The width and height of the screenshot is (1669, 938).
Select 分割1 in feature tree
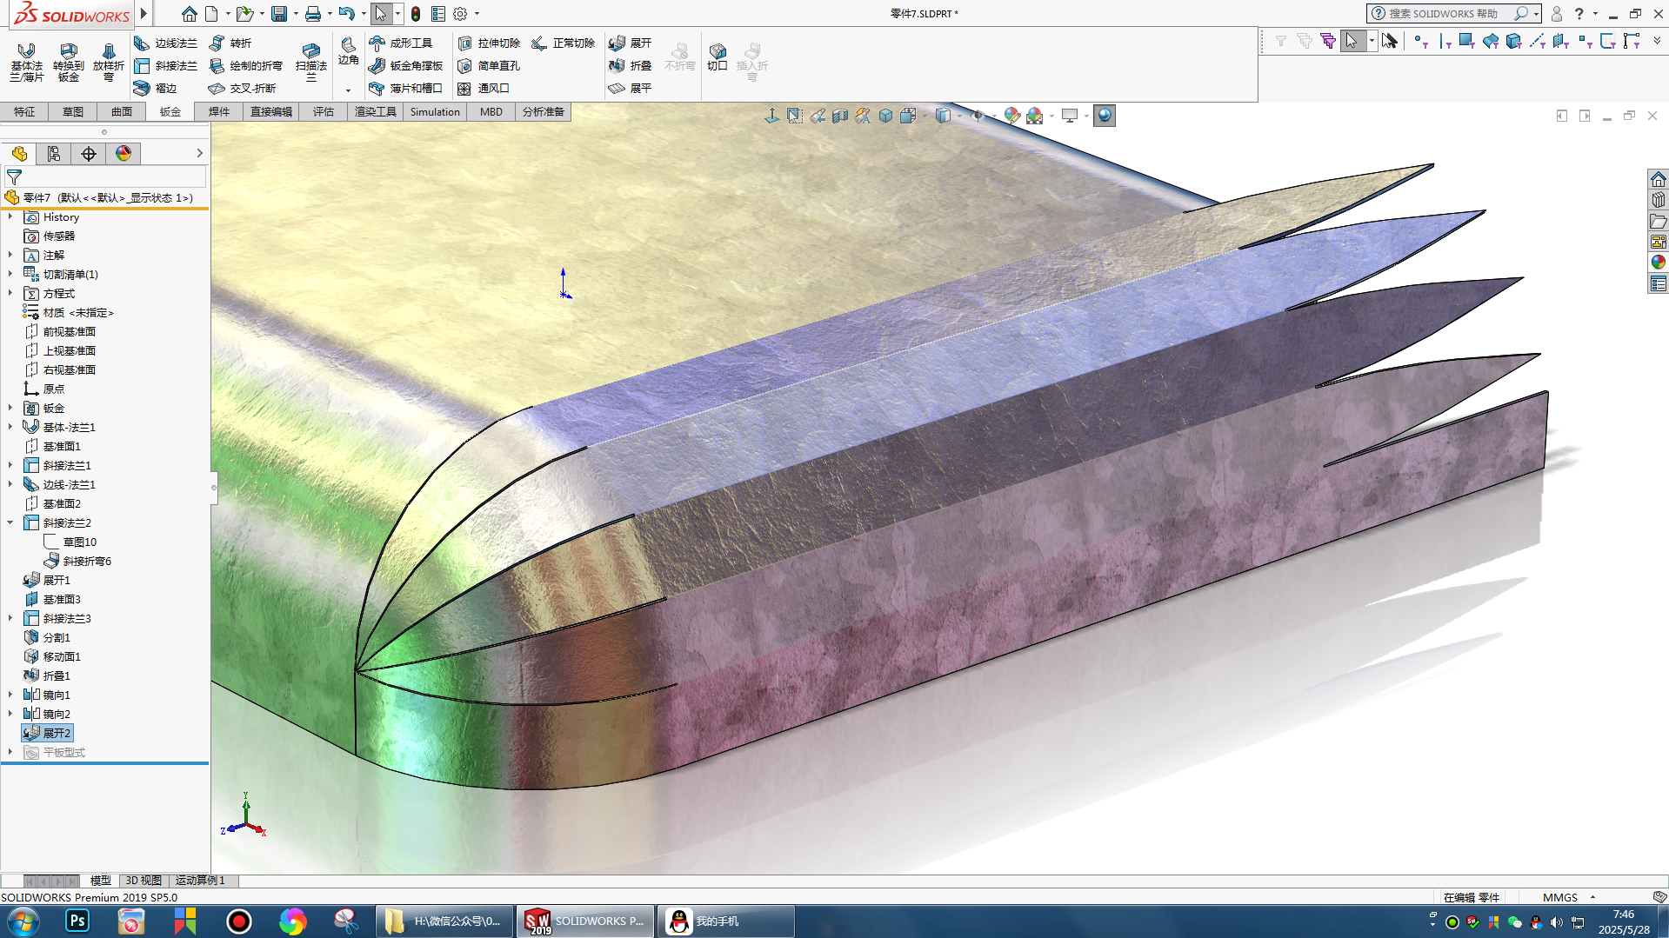[48, 637]
